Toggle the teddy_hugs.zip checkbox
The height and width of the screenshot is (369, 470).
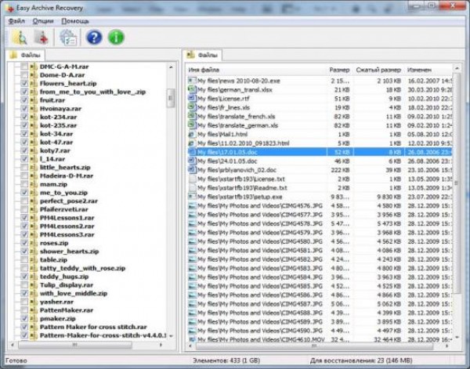[x=24, y=277]
